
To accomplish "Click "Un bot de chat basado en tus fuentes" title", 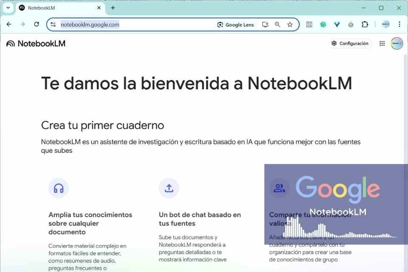I will click(x=200, y=219).
